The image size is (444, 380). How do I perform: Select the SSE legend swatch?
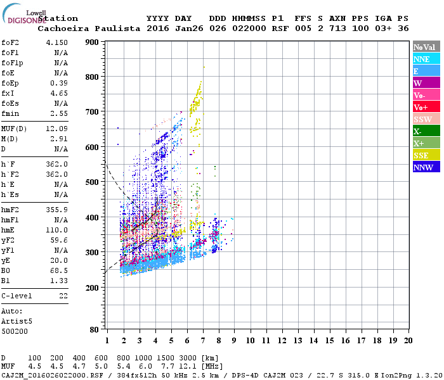click(x=426, y=155)
